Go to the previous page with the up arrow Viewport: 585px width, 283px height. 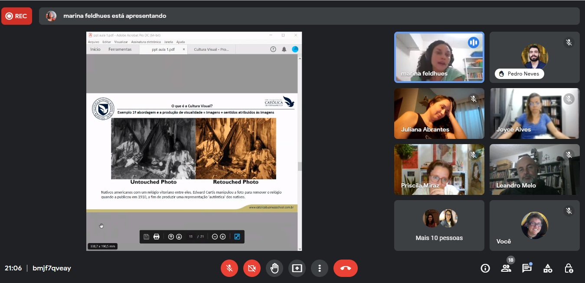point(171,237)
